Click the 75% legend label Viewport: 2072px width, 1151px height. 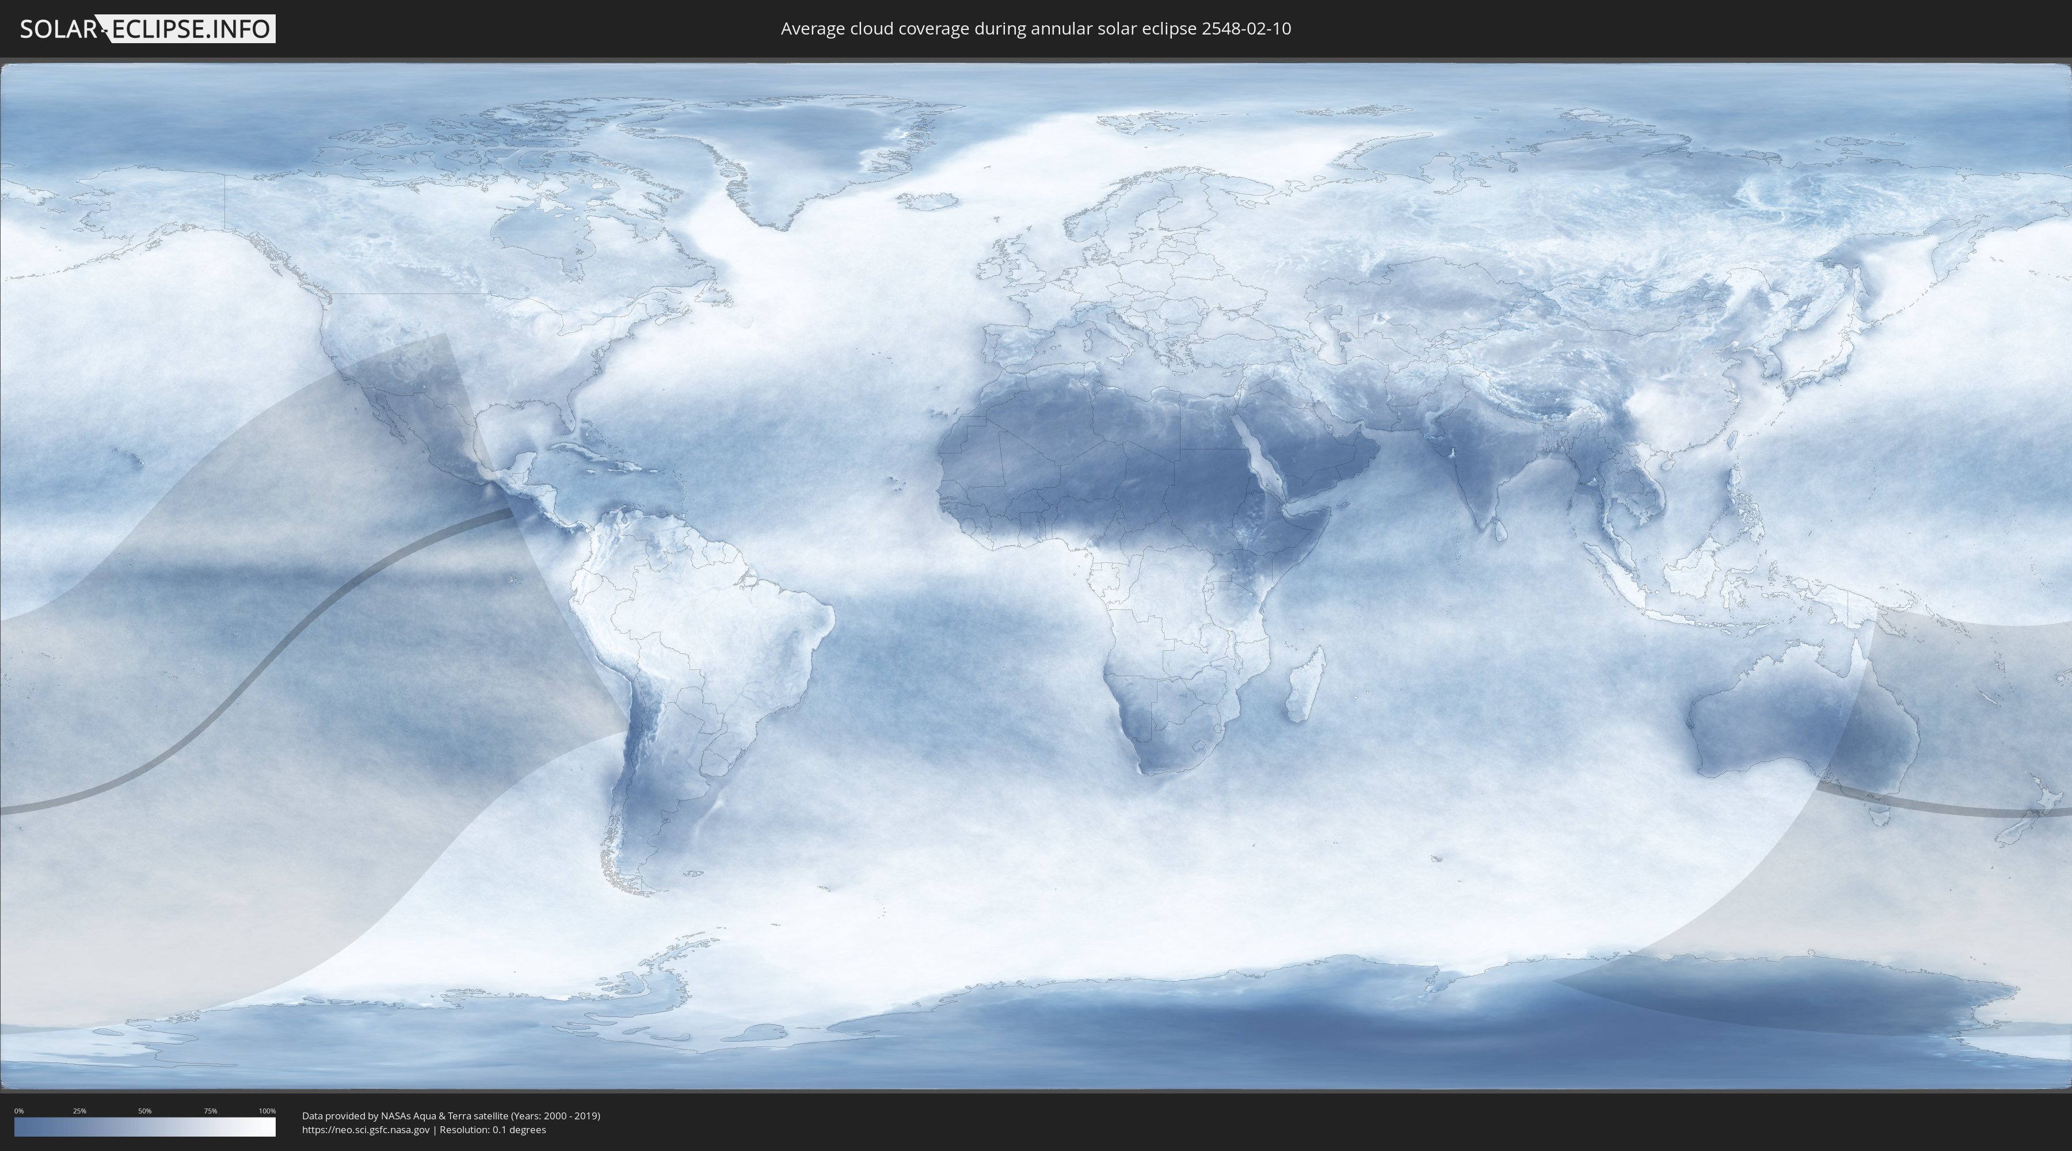210,1111
